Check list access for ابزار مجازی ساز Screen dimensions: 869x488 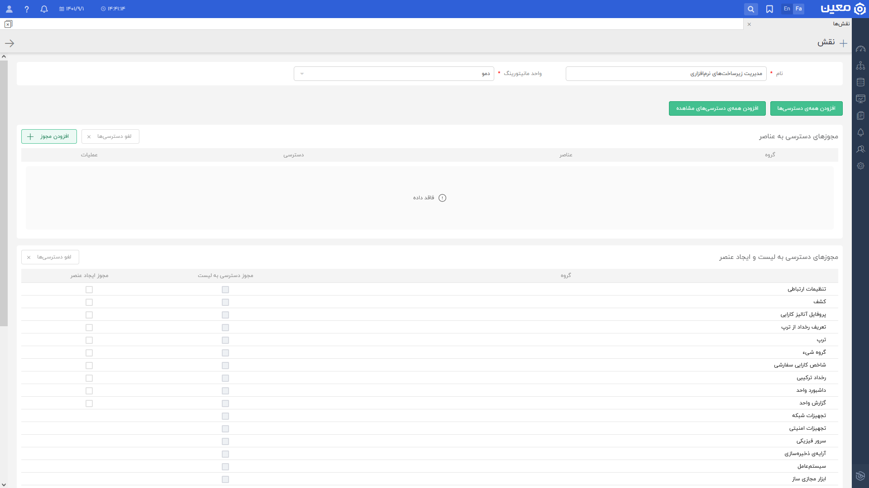(x=225, y=479)
